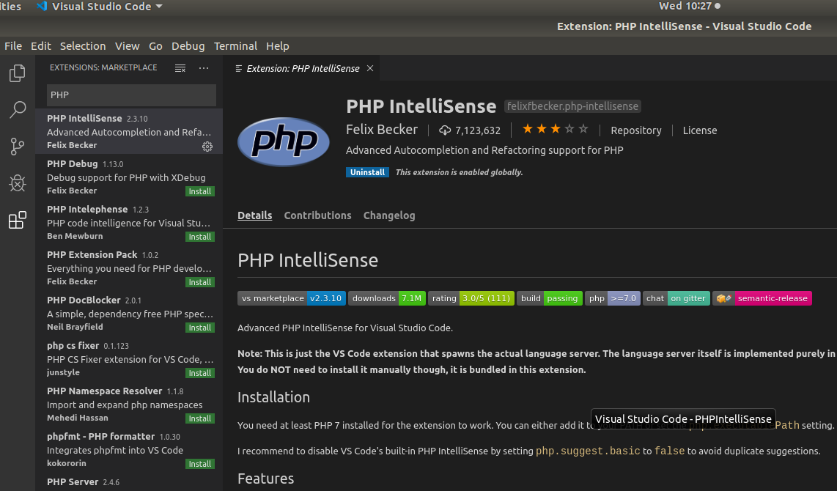The height and width of the screenshot is (491, 837).
Task: Click the semantic-release badge
Action: point(762,298)
